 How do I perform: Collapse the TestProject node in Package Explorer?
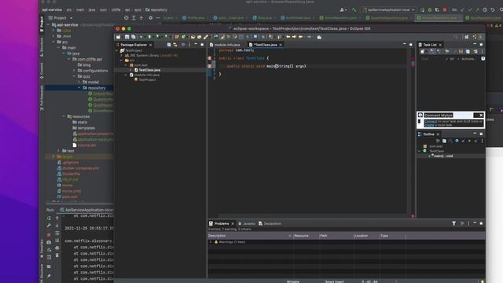pos(117,50)
